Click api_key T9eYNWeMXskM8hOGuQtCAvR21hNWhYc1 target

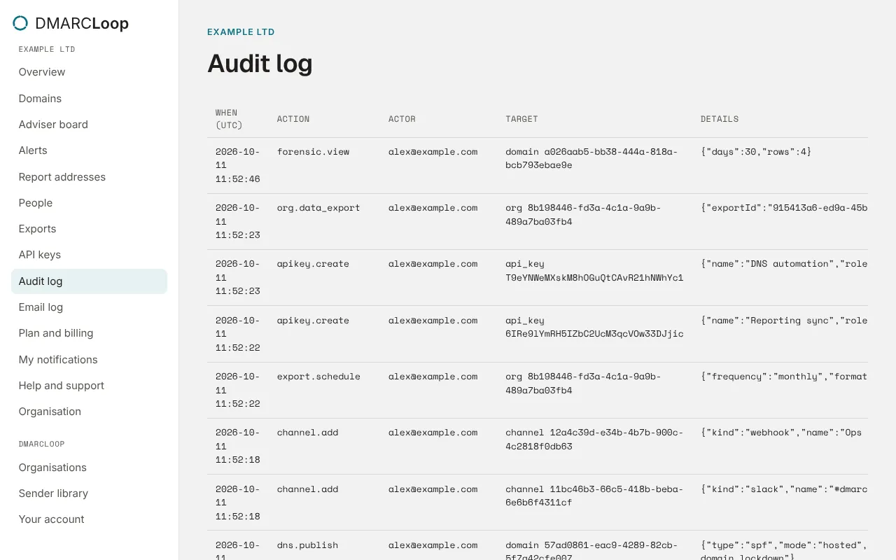[594, 271]
